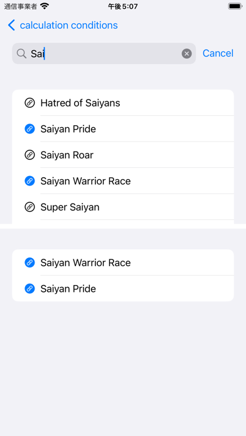This screenshot has width=246, height=436.
Task: Click link icon of Saiyan Warrior Race in selected list
Action: pyautogui.click(x=29, y=262)
